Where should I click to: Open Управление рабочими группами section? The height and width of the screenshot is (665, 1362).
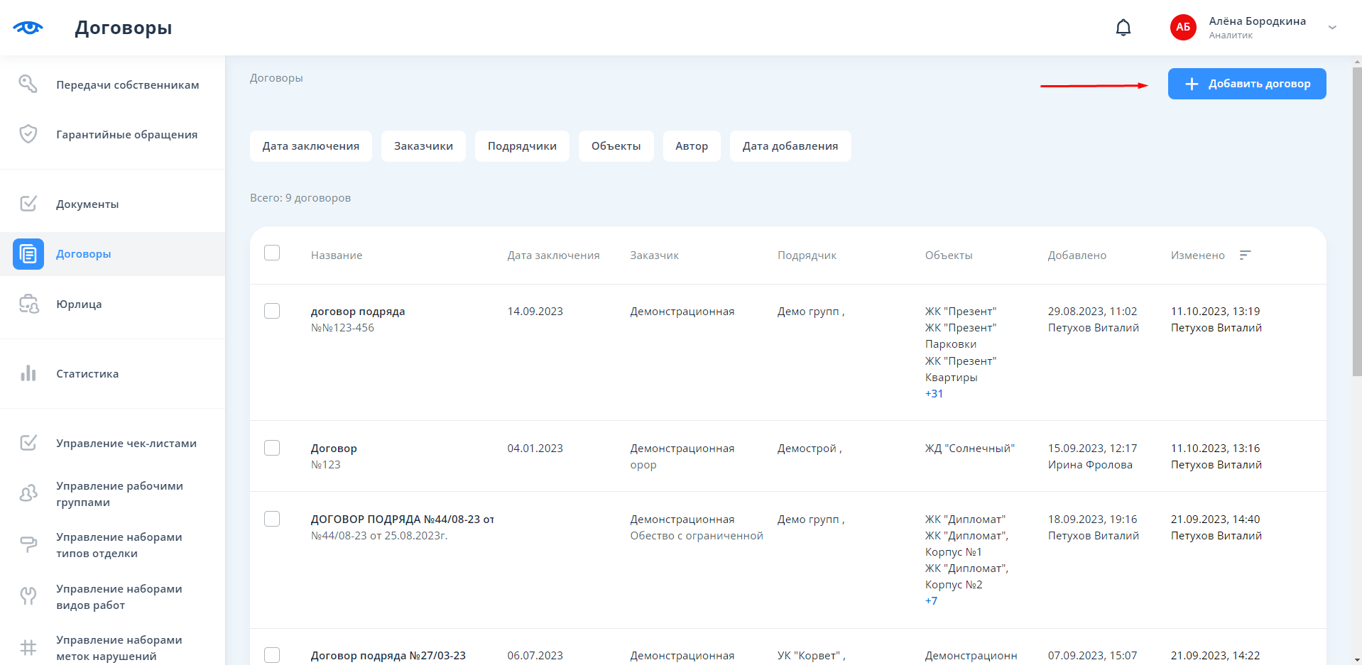pos(119,494)
